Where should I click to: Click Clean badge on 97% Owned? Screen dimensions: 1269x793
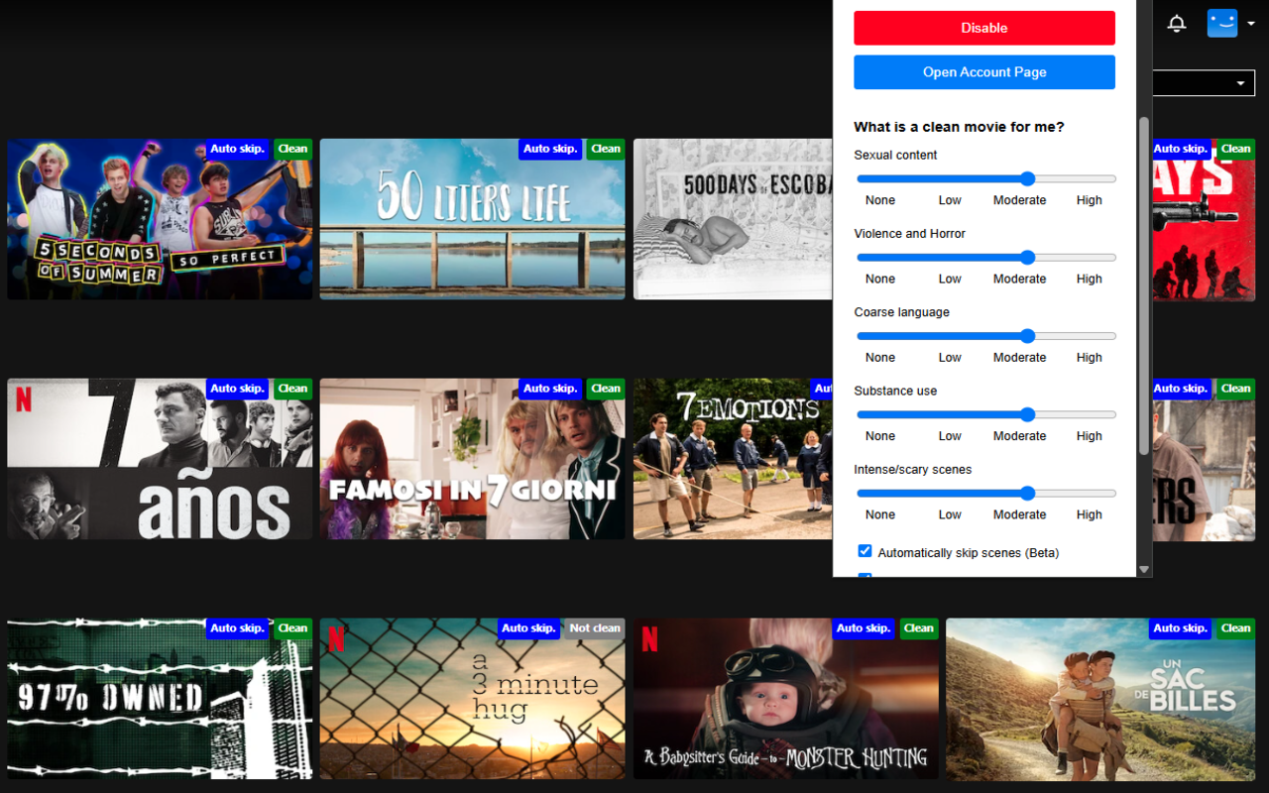pos(292,628)
